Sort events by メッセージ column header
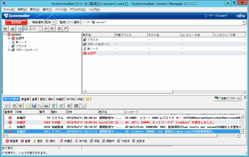This screenshot has width=249, height=157. [x=184, y=112]
